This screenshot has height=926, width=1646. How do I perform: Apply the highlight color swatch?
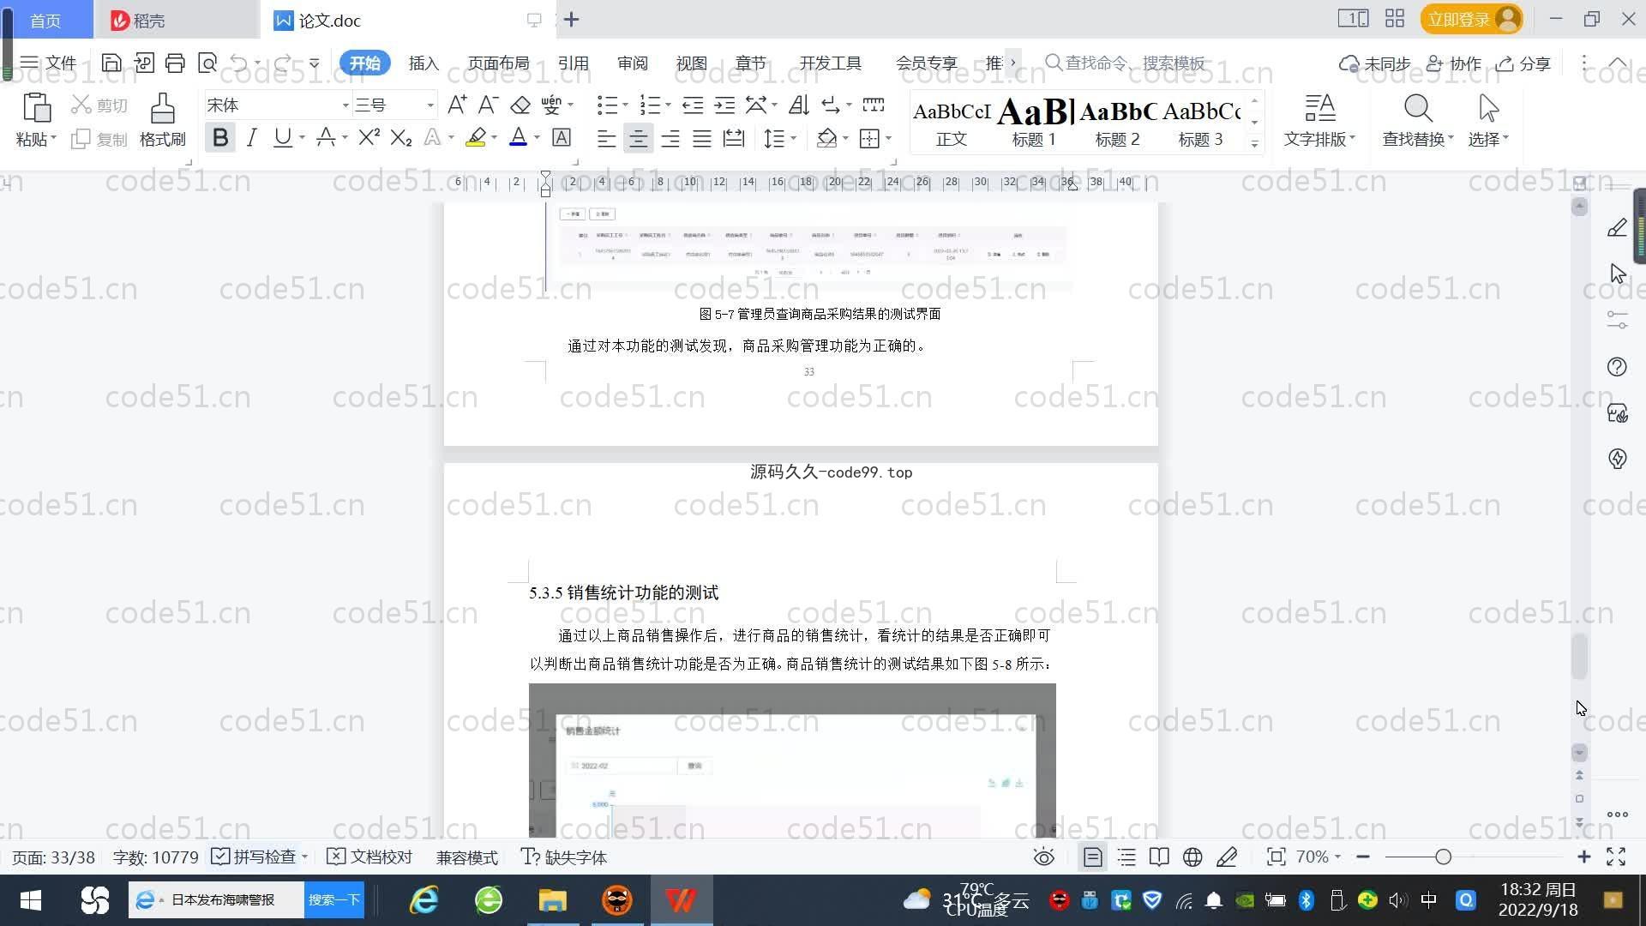[475, 138]
